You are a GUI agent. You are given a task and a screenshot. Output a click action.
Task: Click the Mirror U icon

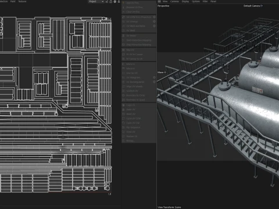tap(123, 64)
